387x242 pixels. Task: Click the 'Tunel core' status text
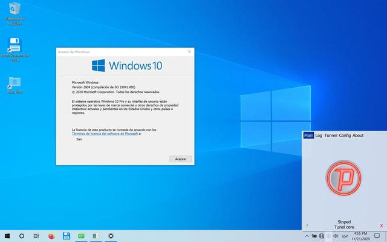tap(344, 227)
